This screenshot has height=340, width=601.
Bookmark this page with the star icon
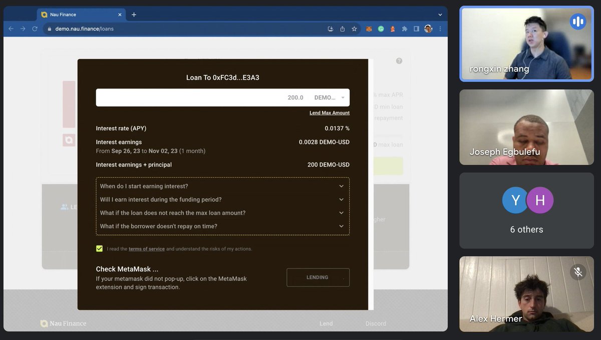pyautogui.click(x=354, y=29)
